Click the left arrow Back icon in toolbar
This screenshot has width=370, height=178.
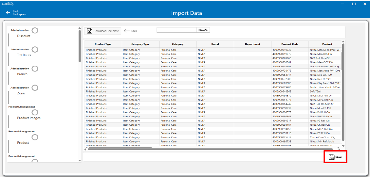point(127,31)
